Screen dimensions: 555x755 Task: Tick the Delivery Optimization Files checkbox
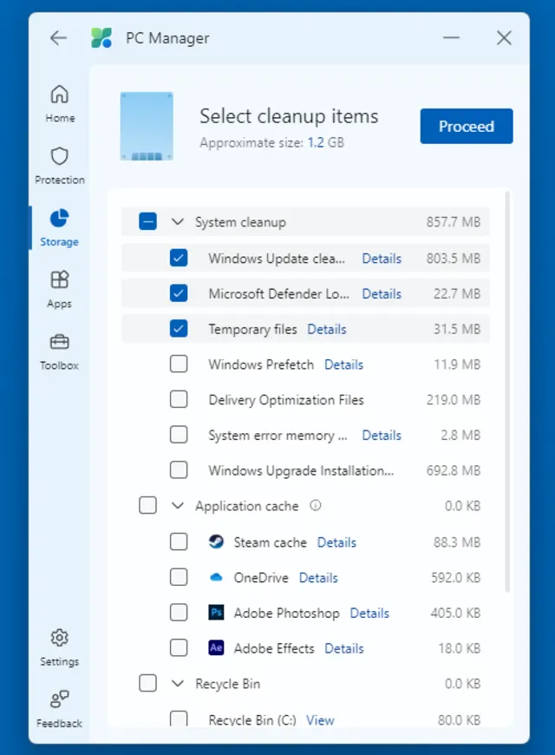[179, 400]
